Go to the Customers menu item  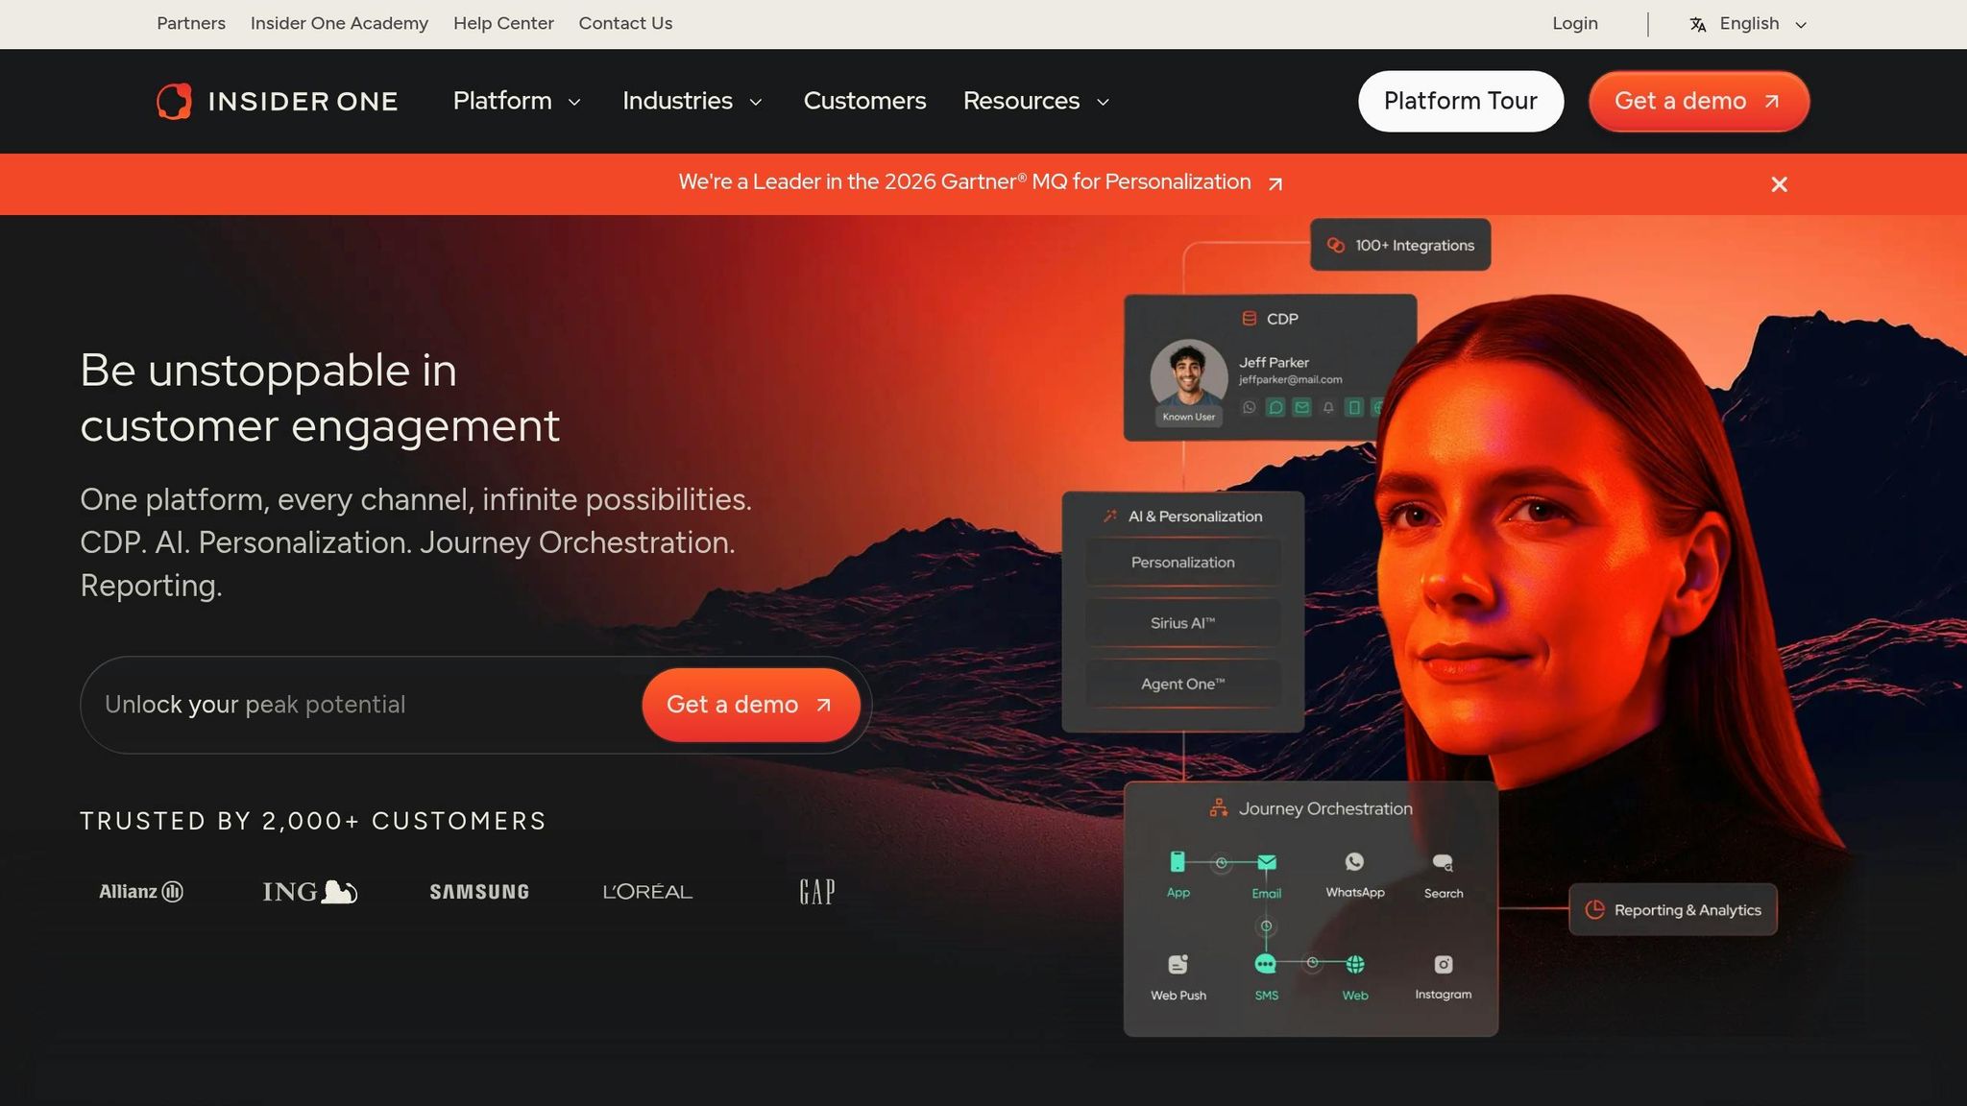point(864,101)
